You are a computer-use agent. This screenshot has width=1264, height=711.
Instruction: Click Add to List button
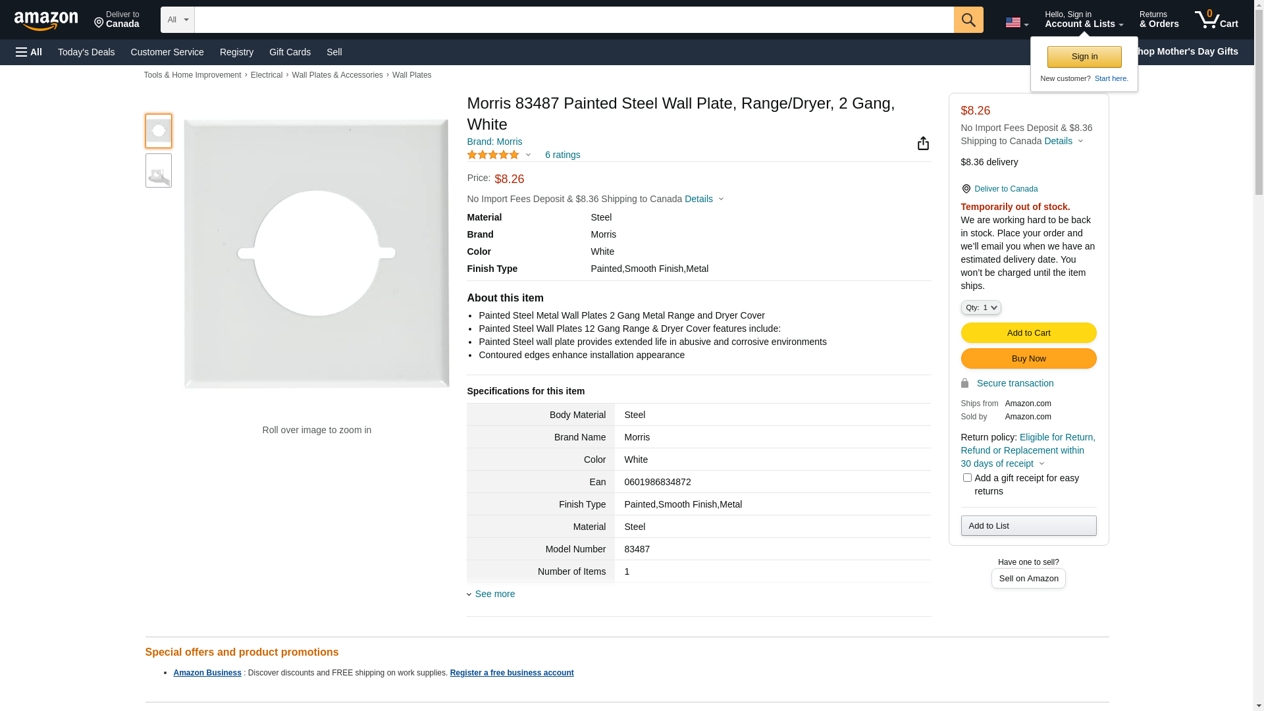click(1028, 526)
